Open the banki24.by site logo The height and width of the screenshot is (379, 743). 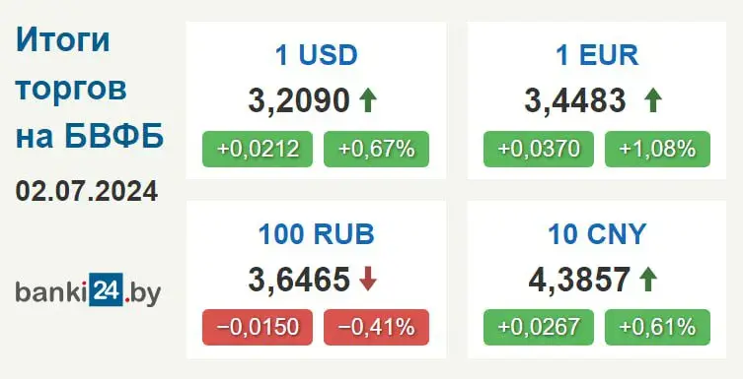[x=88, y=289]
